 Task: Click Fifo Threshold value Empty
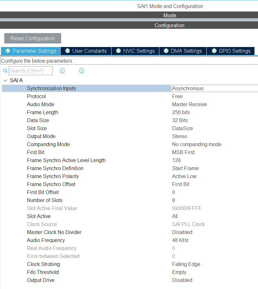pyautogui.click(x=179, y=272)
